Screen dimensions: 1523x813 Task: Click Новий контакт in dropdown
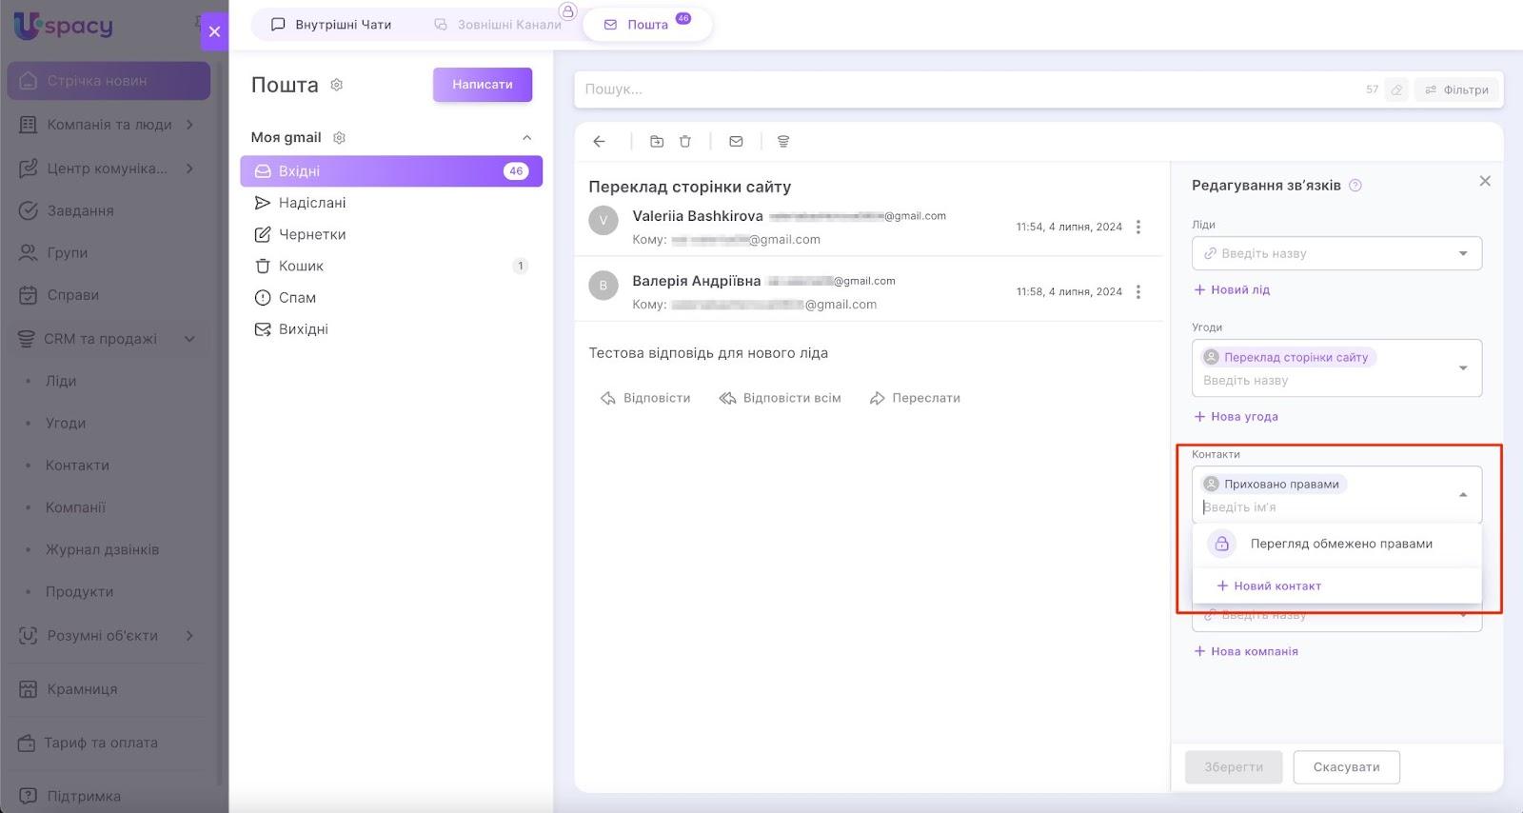click(1269, 585)
